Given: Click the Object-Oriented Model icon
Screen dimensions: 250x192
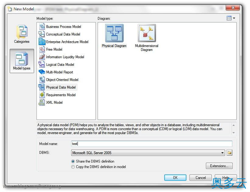Looking at the screenshot, I should 42,79.
